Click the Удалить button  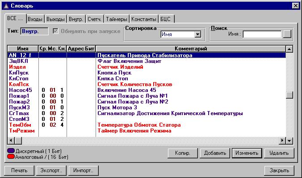279,153
